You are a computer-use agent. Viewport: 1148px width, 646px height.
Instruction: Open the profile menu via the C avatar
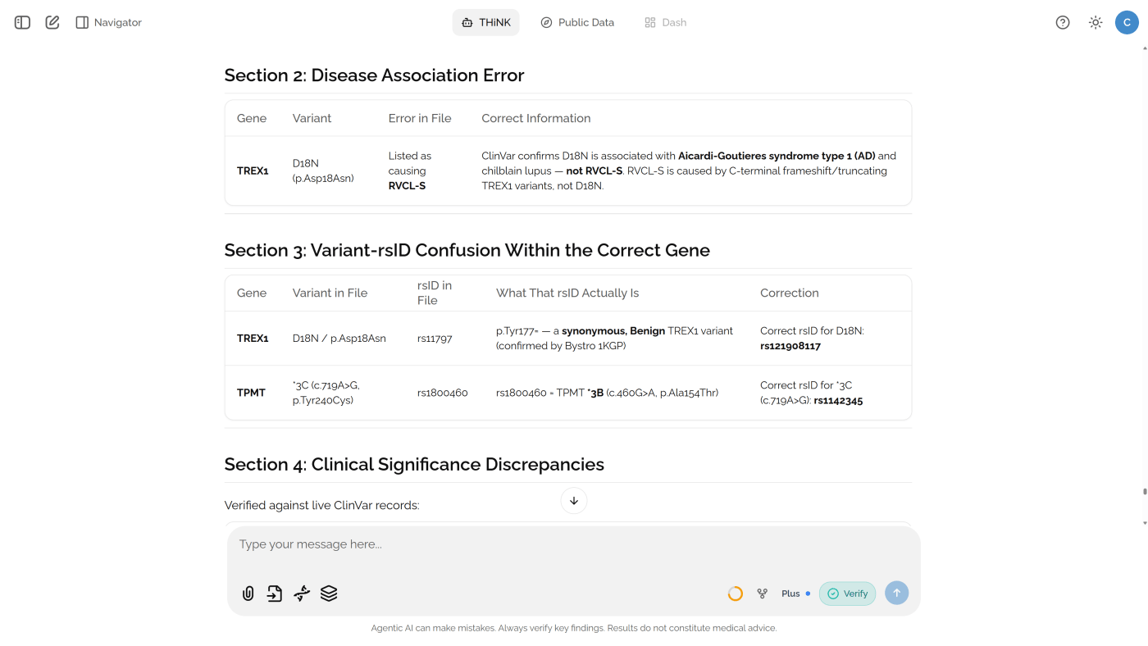pyautogui.click(x=1127, y=22)
